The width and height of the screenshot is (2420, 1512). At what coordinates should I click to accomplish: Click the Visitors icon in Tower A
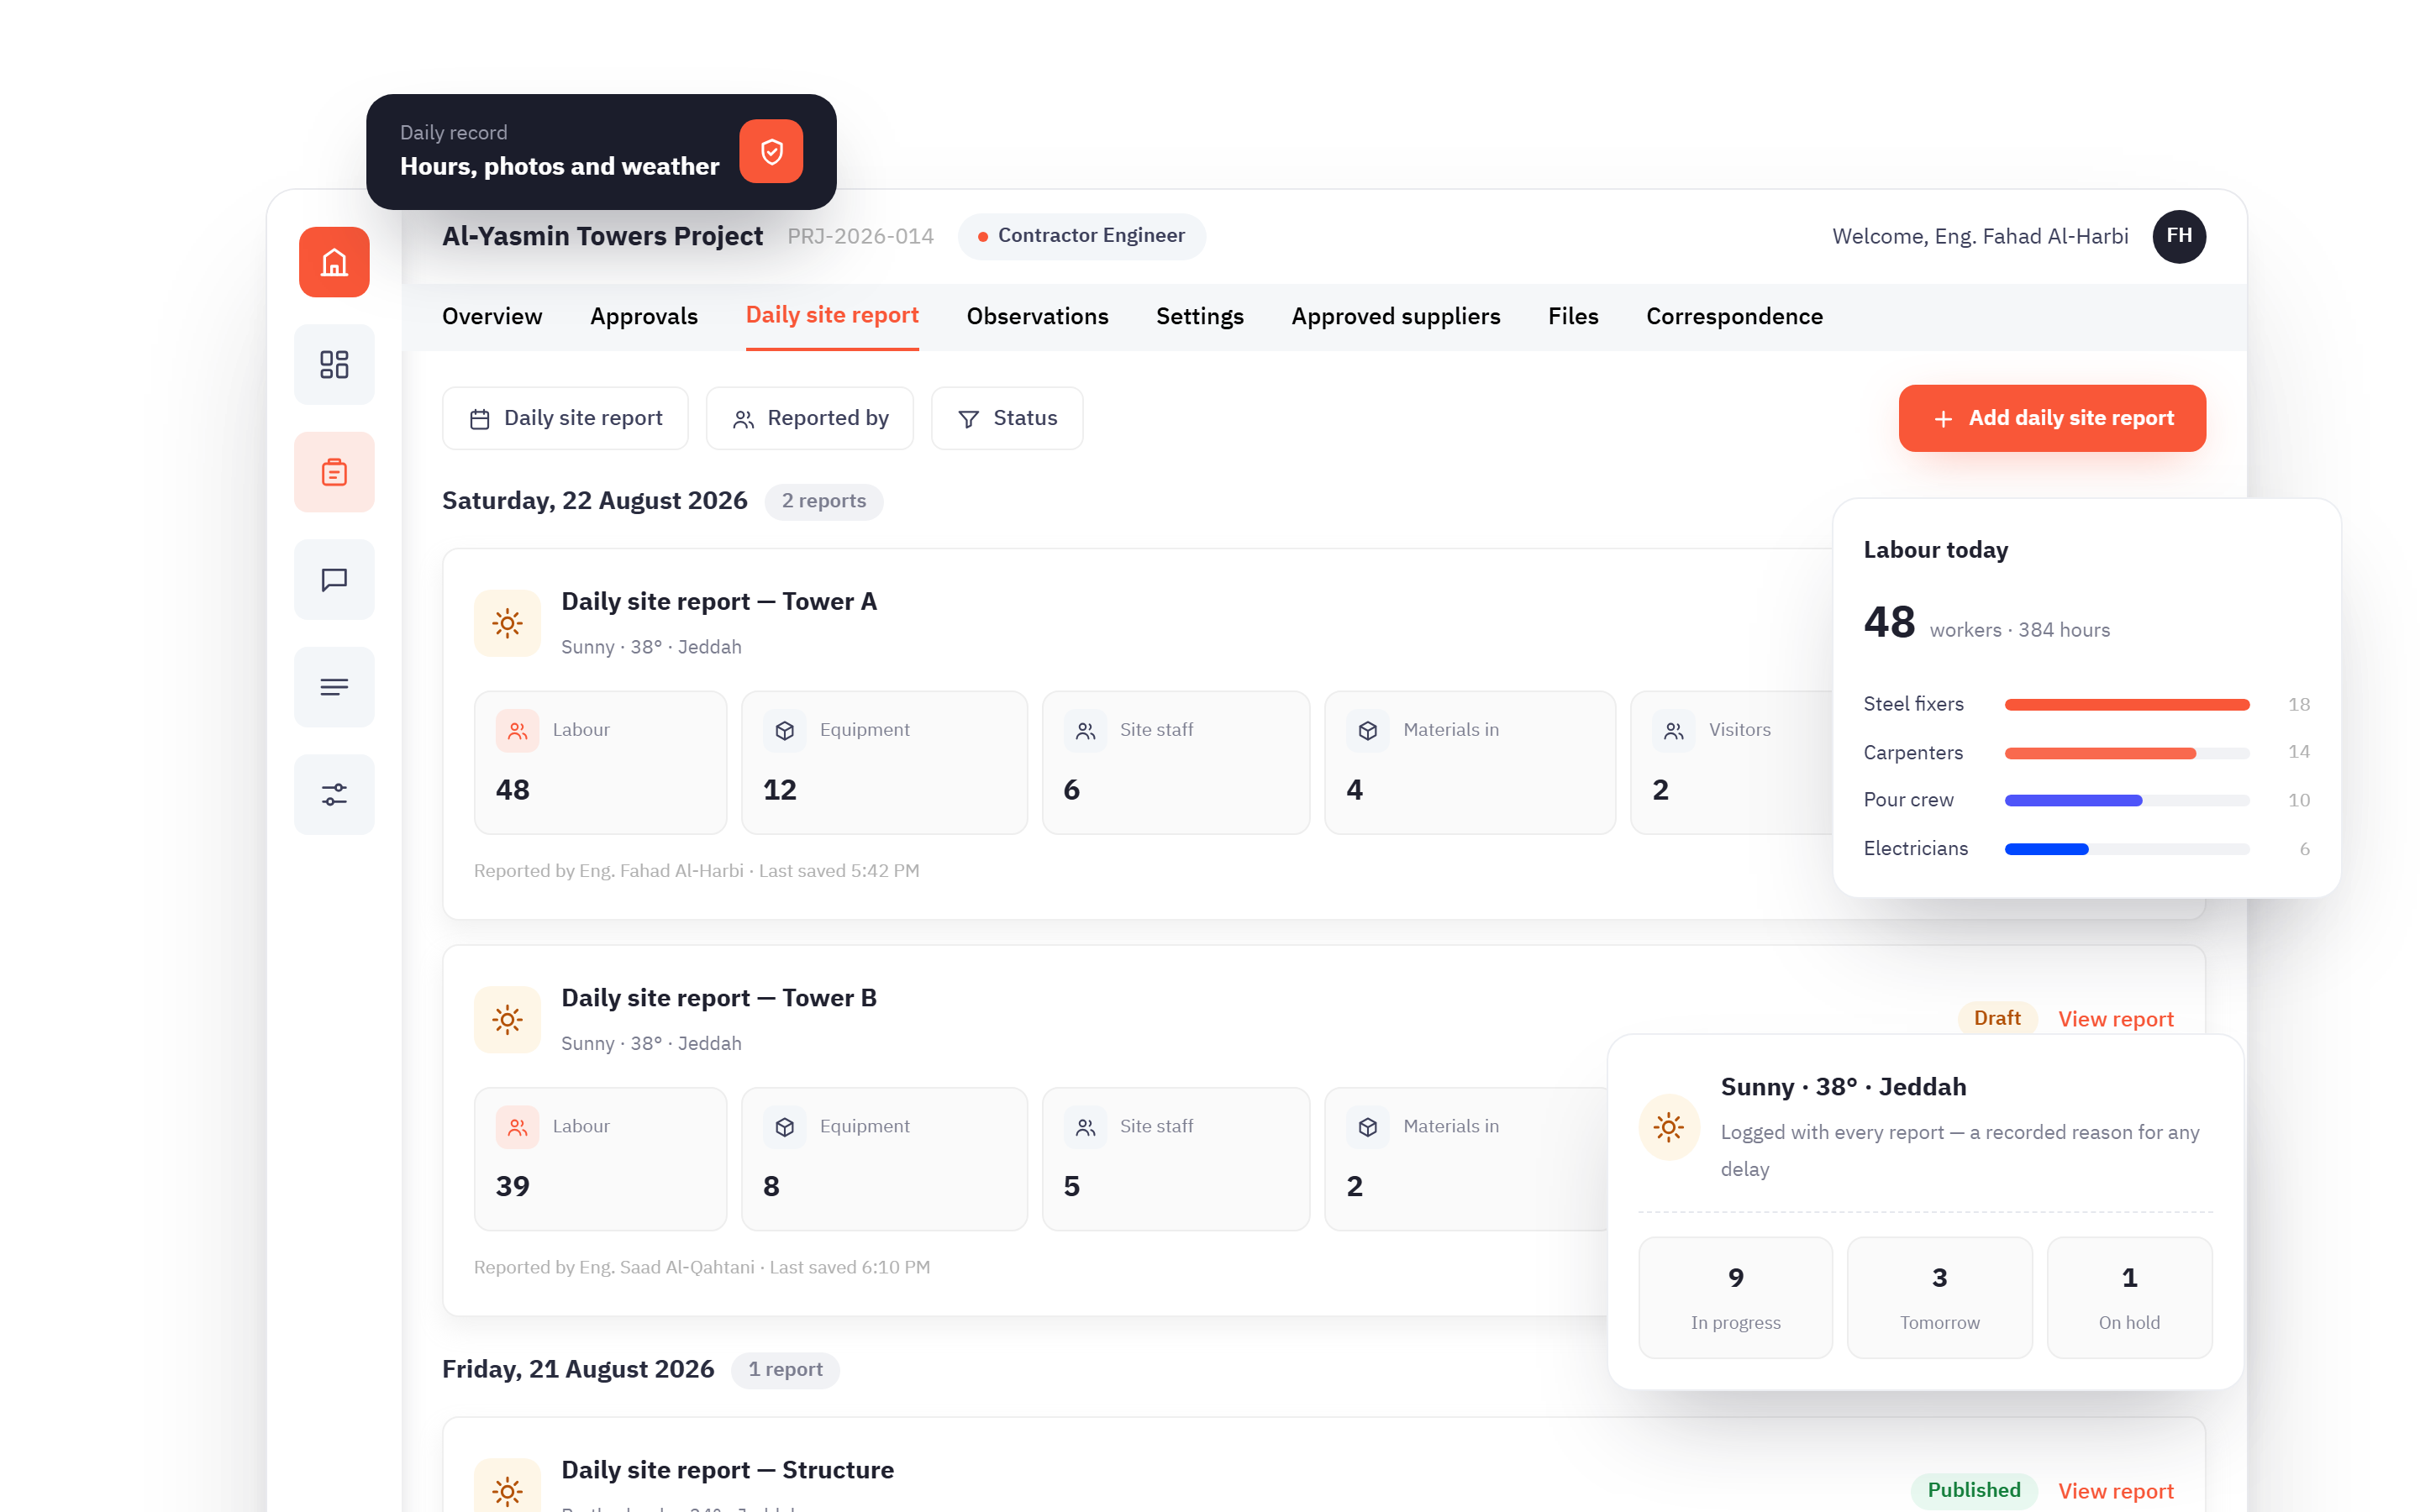(1674, 731)
